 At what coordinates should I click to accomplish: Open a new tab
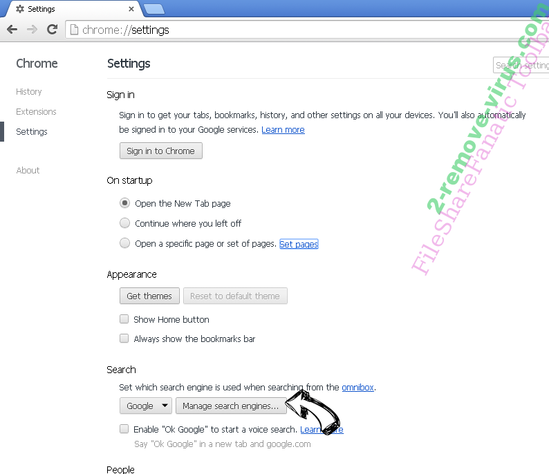154,9
